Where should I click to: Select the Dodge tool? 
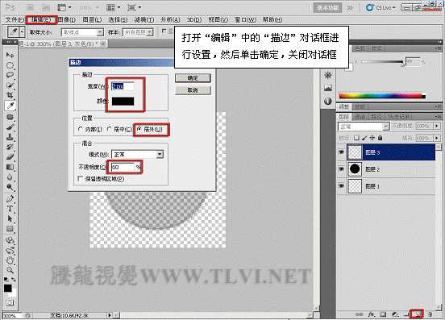click(10, 187)
